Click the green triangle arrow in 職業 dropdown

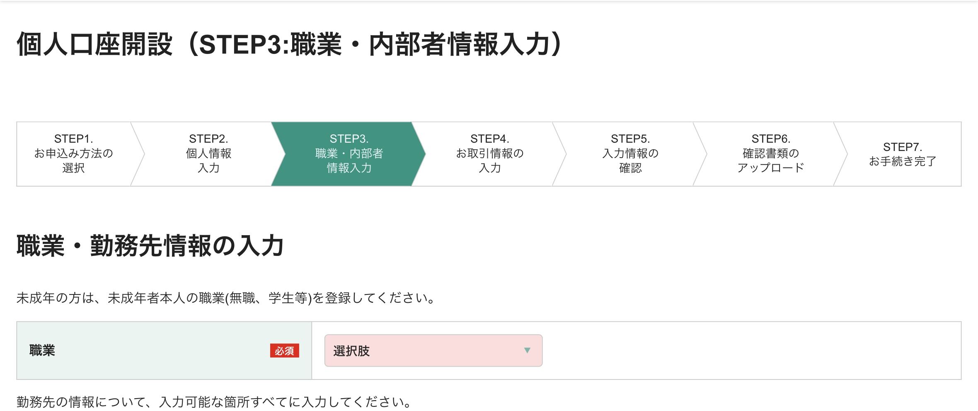527,350
